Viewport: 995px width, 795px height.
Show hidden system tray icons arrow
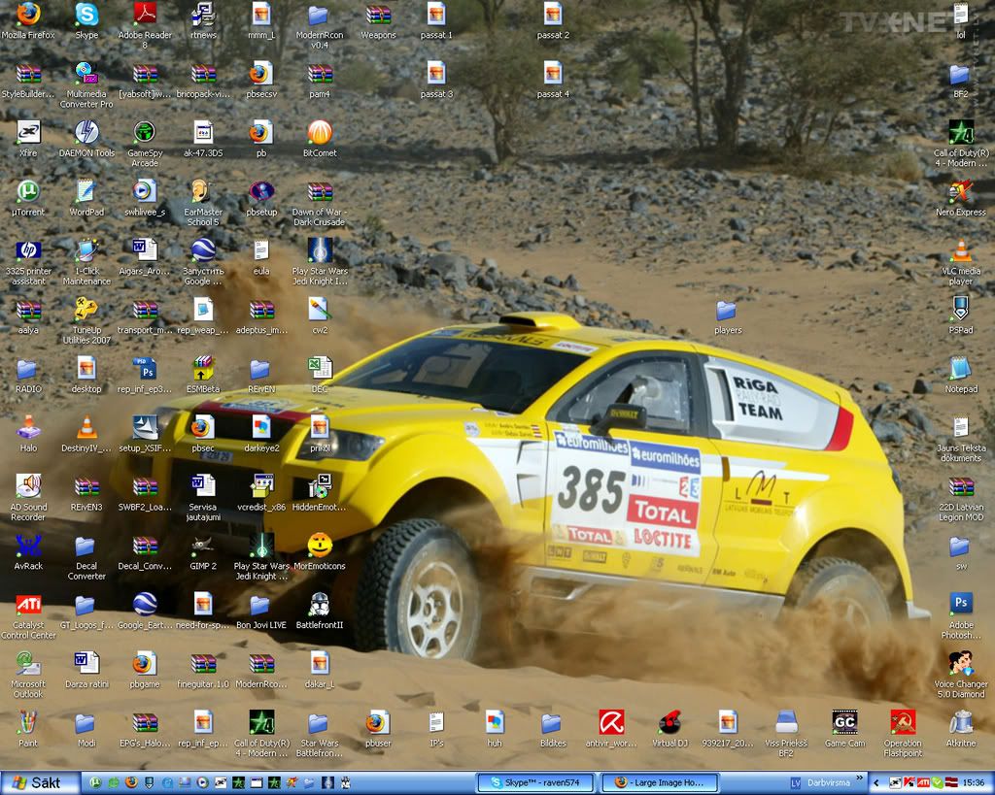coord(876,783)
